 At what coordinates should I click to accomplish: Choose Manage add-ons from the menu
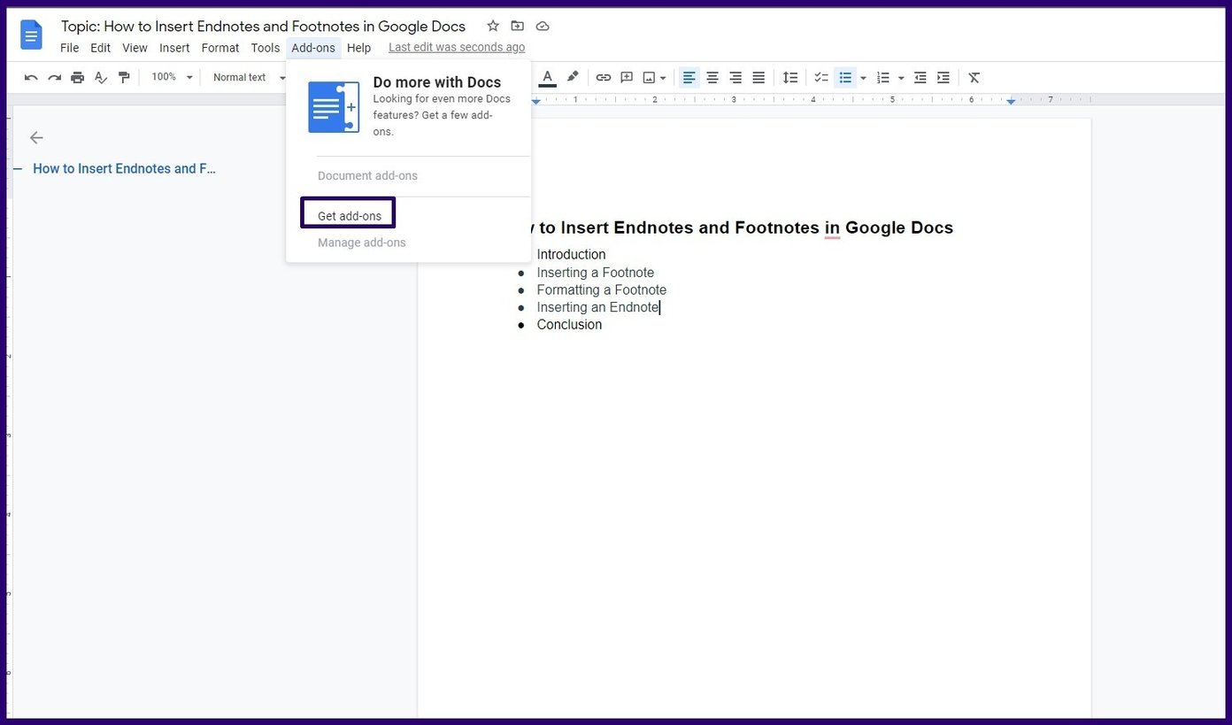(362, 243)
